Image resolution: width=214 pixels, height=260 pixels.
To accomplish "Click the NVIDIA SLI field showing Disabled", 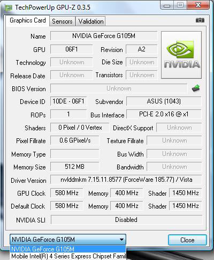I will click(126, 220).
